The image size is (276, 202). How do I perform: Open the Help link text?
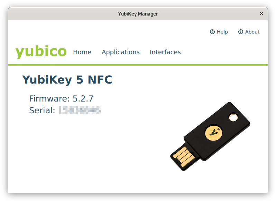222,32
